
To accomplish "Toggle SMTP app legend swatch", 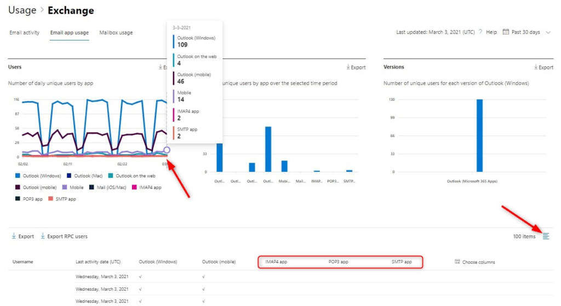I will (x=51, y=199).
